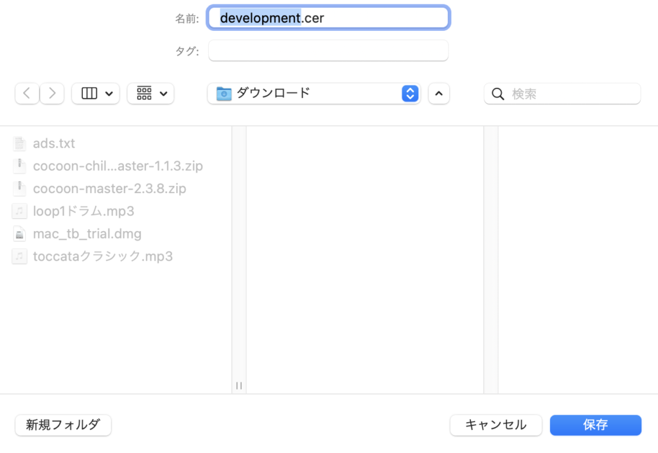Open the item grouping options dropdown
The height and width of the screenshot is (453, 658).
click(x=150, y=94)
